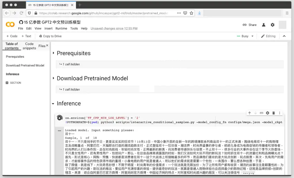Image resolution: width=294 pixels, height=178 pixels.
Task: Click the Inference section heading
Action: point(69,103)
